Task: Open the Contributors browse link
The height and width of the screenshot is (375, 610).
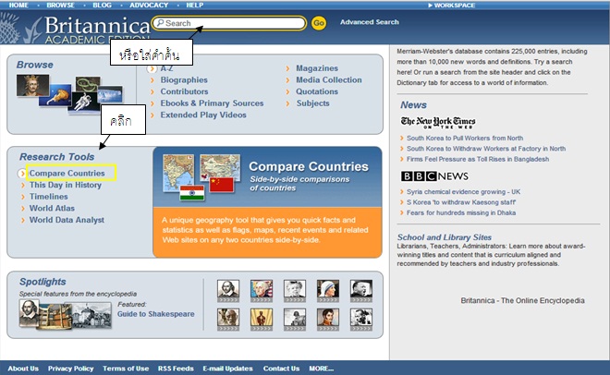Action: 184,91
